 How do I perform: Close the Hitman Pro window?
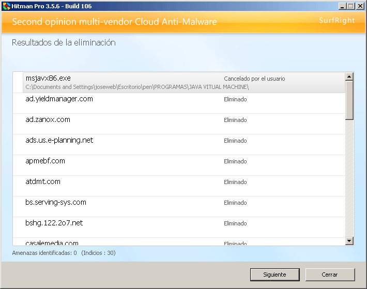point(360,6)
